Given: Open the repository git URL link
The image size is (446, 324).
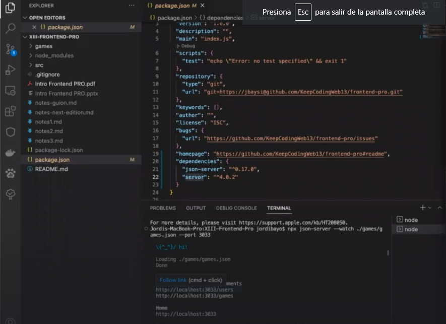Looking at the screenshot, I should pos(311,92).
